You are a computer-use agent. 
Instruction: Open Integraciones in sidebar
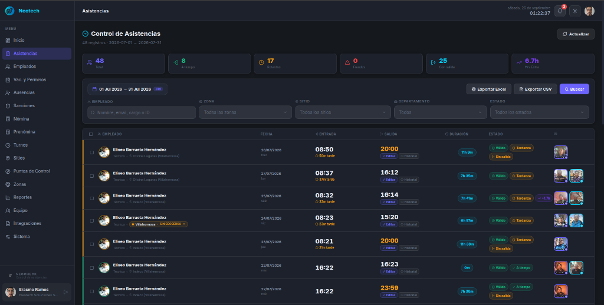[37, 224]
